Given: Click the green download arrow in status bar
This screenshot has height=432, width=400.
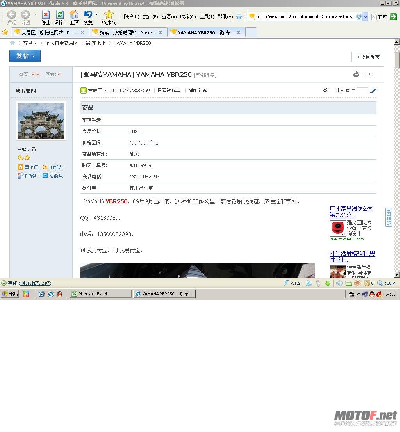Looking at the screenshot, I should [x=327, y=283].
